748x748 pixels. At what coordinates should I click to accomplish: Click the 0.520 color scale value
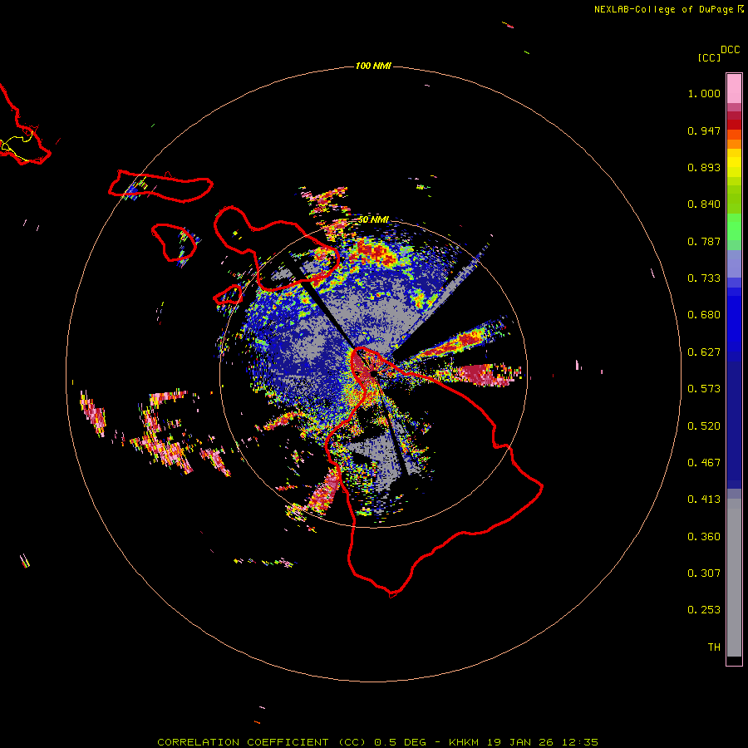(704, 426)
